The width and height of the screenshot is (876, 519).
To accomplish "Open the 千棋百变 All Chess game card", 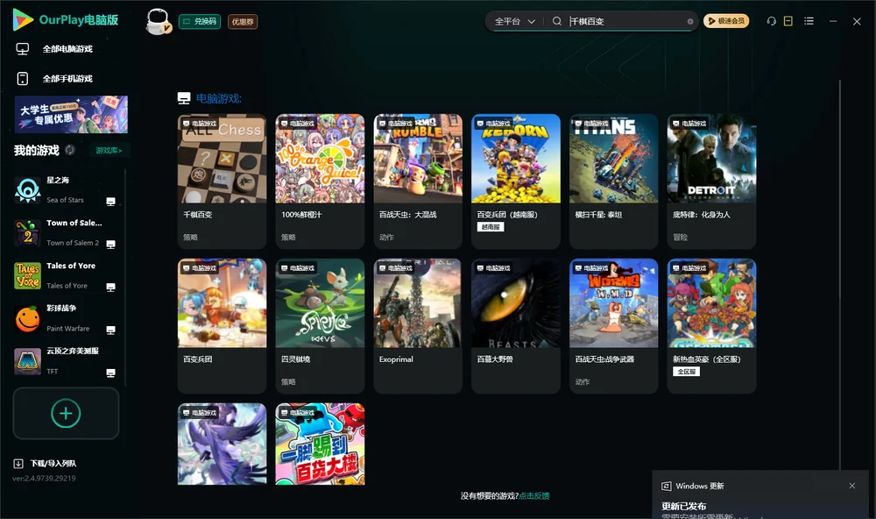I will pyautogui.click(x=222, y=181).
